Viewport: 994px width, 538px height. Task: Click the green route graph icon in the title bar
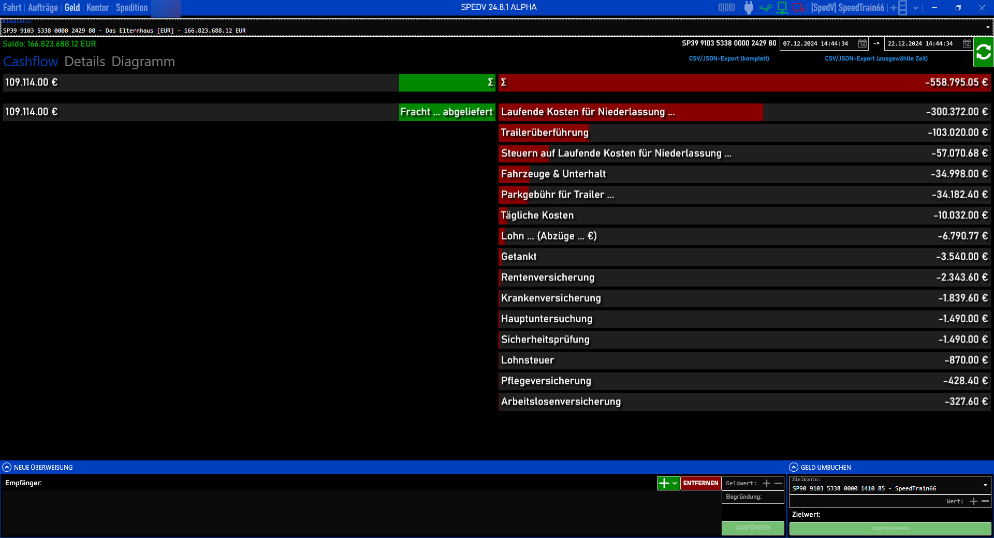(766, 8)
